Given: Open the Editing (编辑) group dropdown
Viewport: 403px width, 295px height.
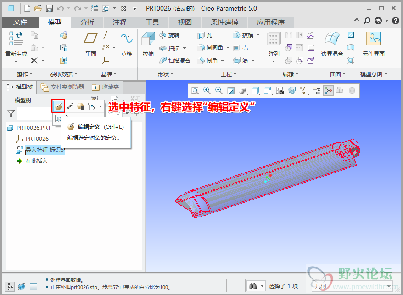Looking at the screenshot, I should 291,74.
